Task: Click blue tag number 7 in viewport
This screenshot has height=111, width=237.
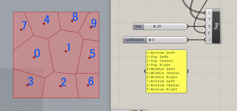Action: click(24, 26)
